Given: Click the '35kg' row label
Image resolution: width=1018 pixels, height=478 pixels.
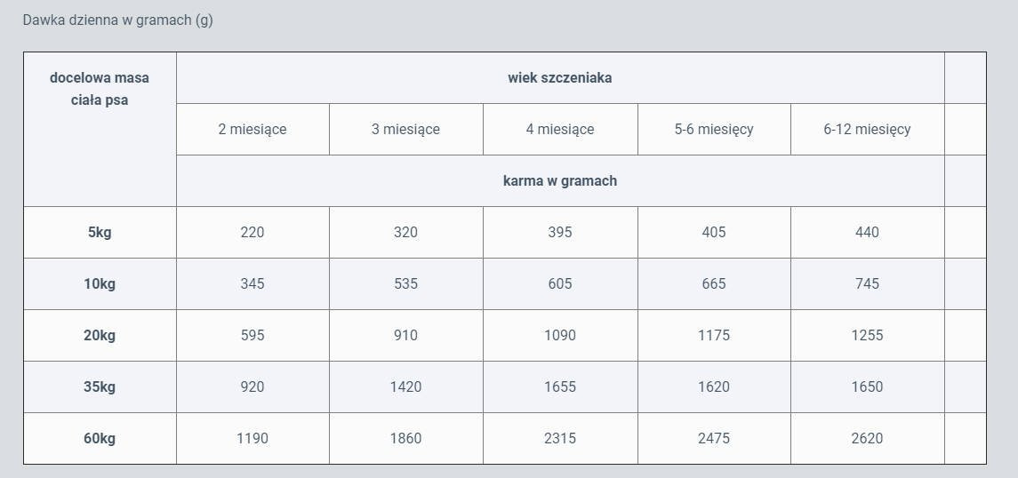Looking at the screenshot, I should click(100, 386).
